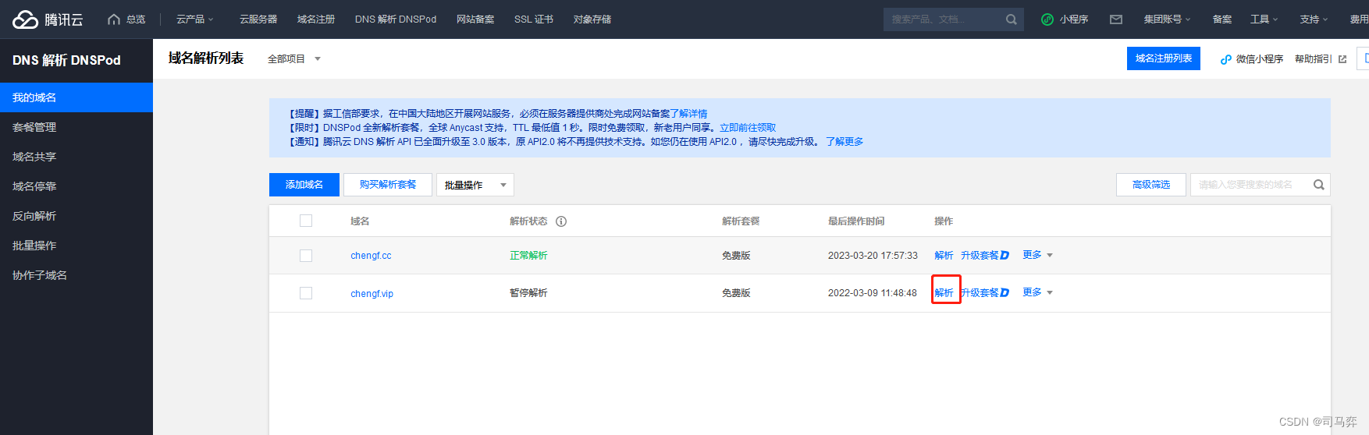Go to 网站备案 in top navigation

(x=475, y=19)
